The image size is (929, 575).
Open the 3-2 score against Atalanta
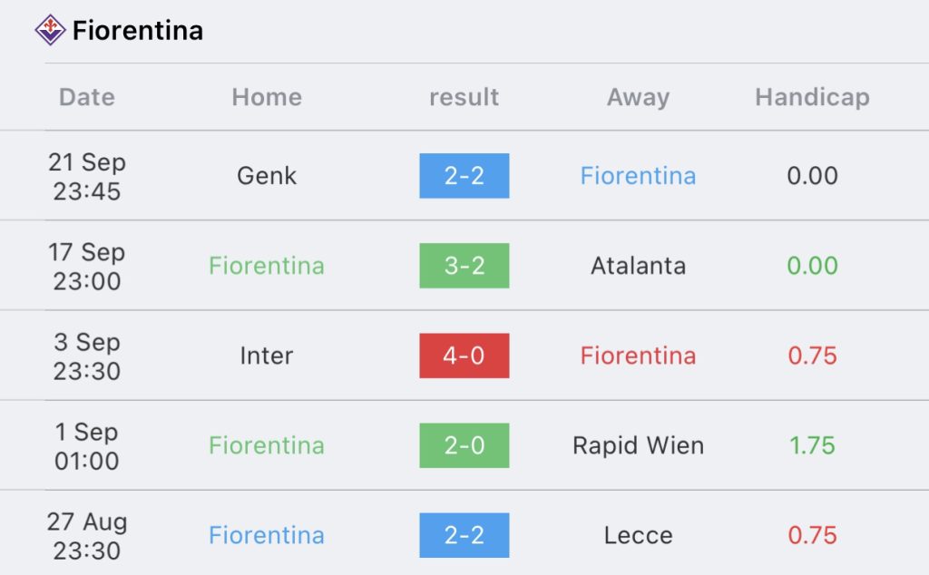pos(464,266)
